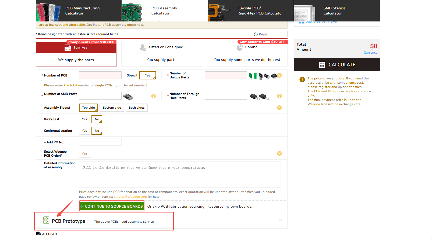The image size is (432, 242).
Task: Click Continue to Source Boards button
Action: tap(112, 206)
